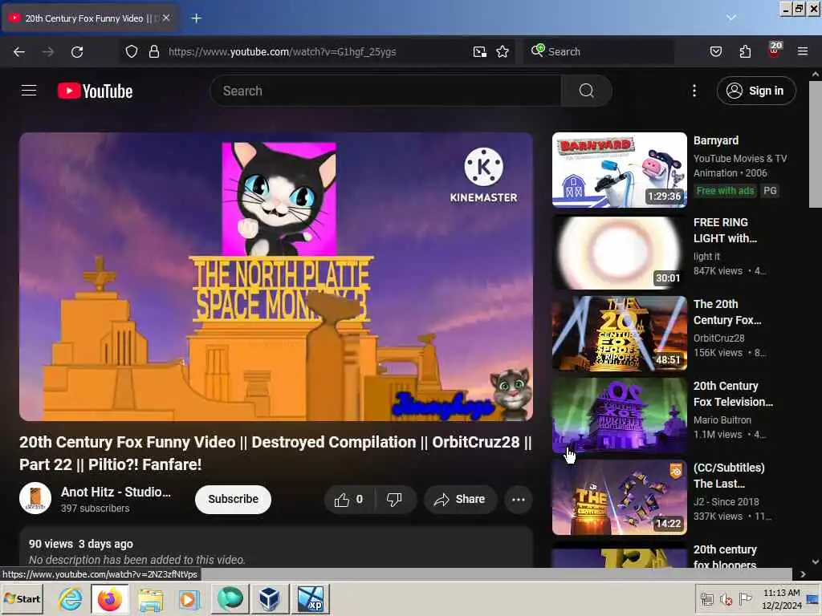Open the Barnyard movie thumbnail
This screenshot has width=822, height=616.
pos(619,170)
